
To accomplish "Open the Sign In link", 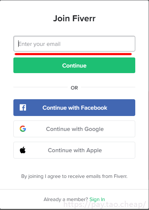I will [97, 200].
